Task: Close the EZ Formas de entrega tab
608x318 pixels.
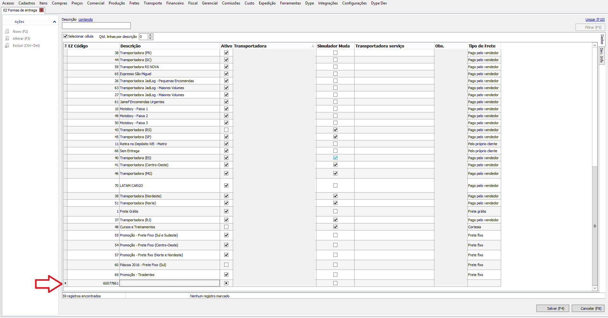Action: (41, 10)
